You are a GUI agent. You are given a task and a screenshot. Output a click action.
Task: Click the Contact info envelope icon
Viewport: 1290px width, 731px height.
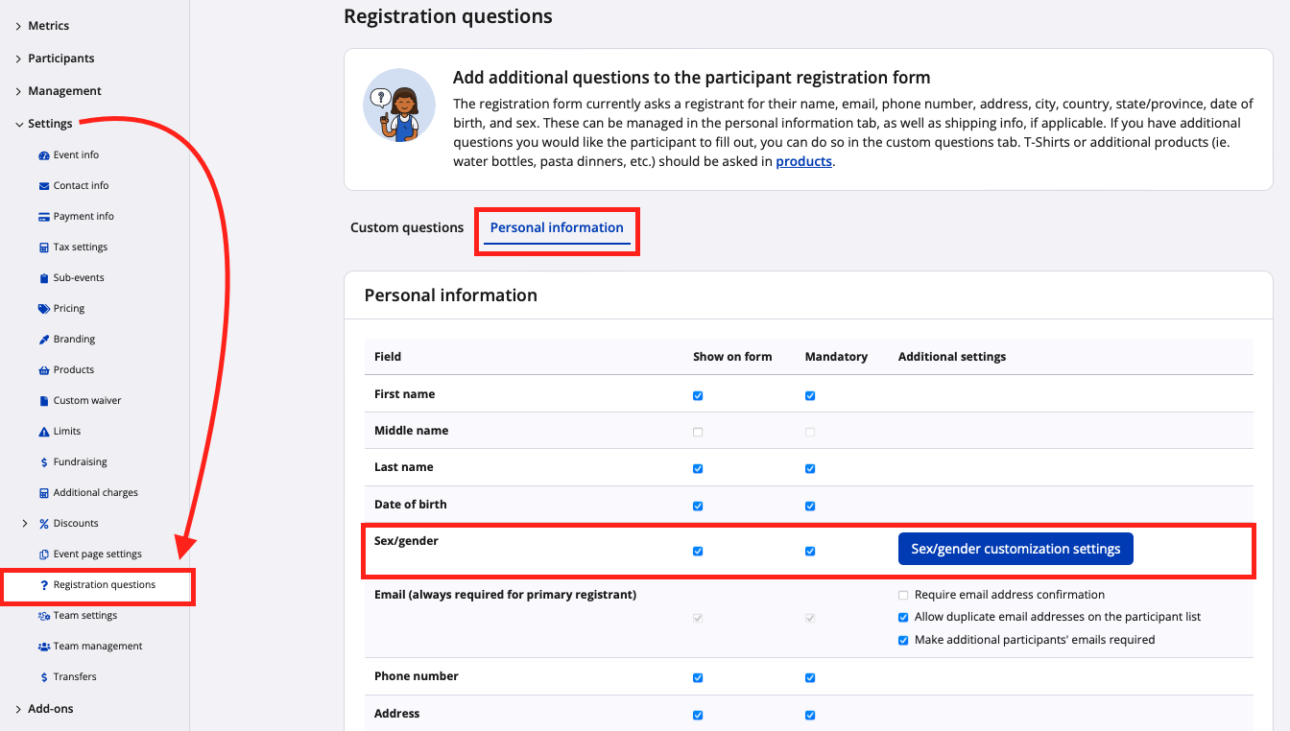coord(44,186)
